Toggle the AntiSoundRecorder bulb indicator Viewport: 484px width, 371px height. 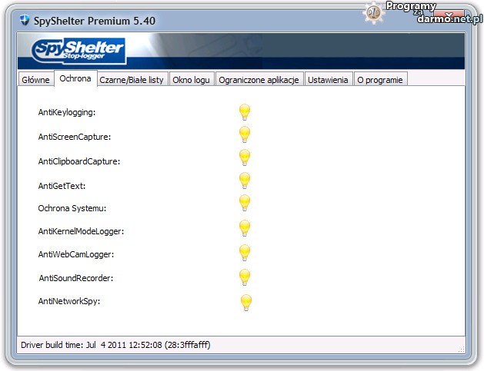click(x=244, y=277)
